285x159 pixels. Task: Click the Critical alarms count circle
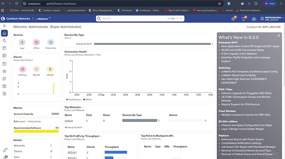click(23, 69)
